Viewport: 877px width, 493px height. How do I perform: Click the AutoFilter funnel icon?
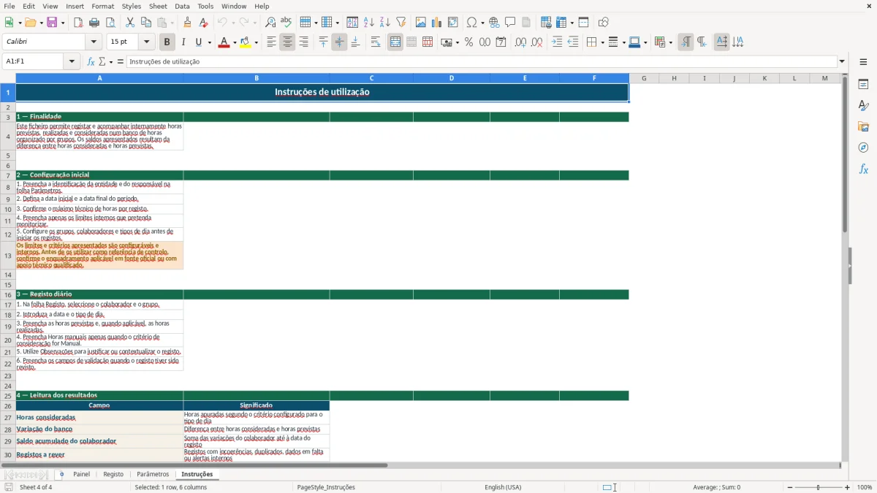[x=400, y=23]
